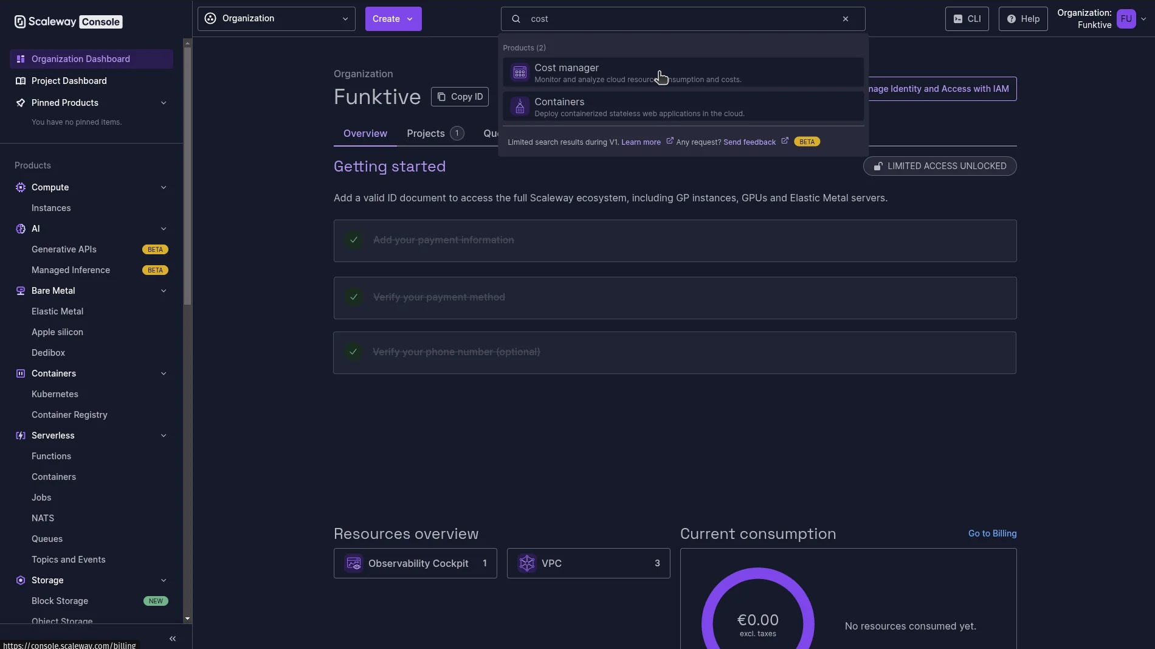Copy the organization ID
Viewport: 1155px width, 649px height.
[x=460, y=97]
